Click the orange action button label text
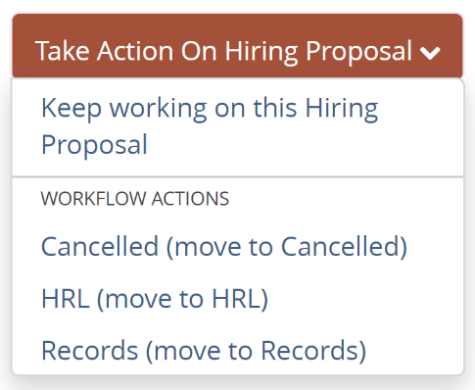The image size is (475, 390). coord(223,52)
